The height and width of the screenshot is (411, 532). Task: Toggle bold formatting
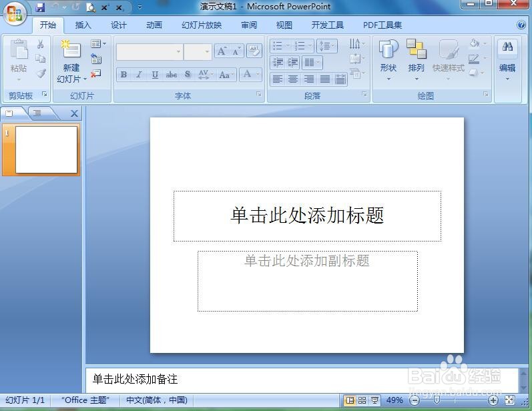(124, 74)
